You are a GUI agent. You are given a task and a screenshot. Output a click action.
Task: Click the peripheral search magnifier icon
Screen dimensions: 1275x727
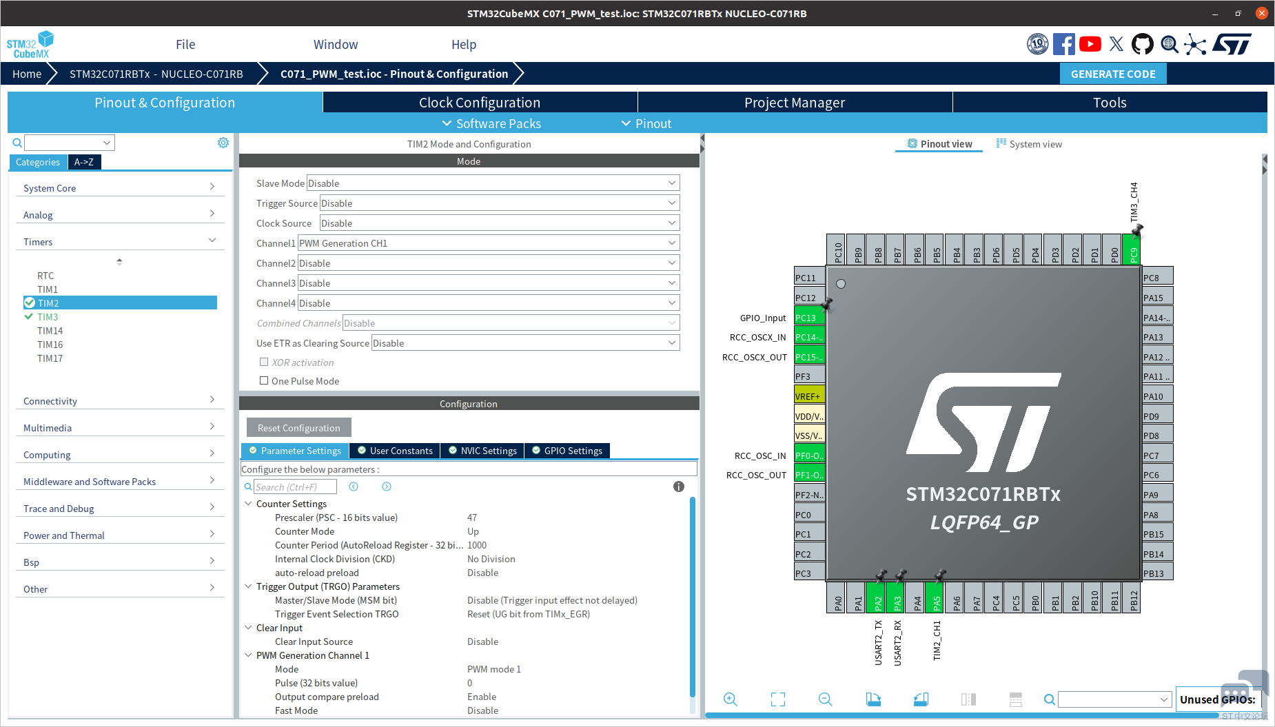pos(17,143)
